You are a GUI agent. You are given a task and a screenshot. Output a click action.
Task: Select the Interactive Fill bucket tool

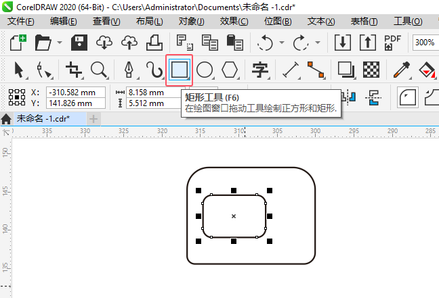tap(427, 70)
